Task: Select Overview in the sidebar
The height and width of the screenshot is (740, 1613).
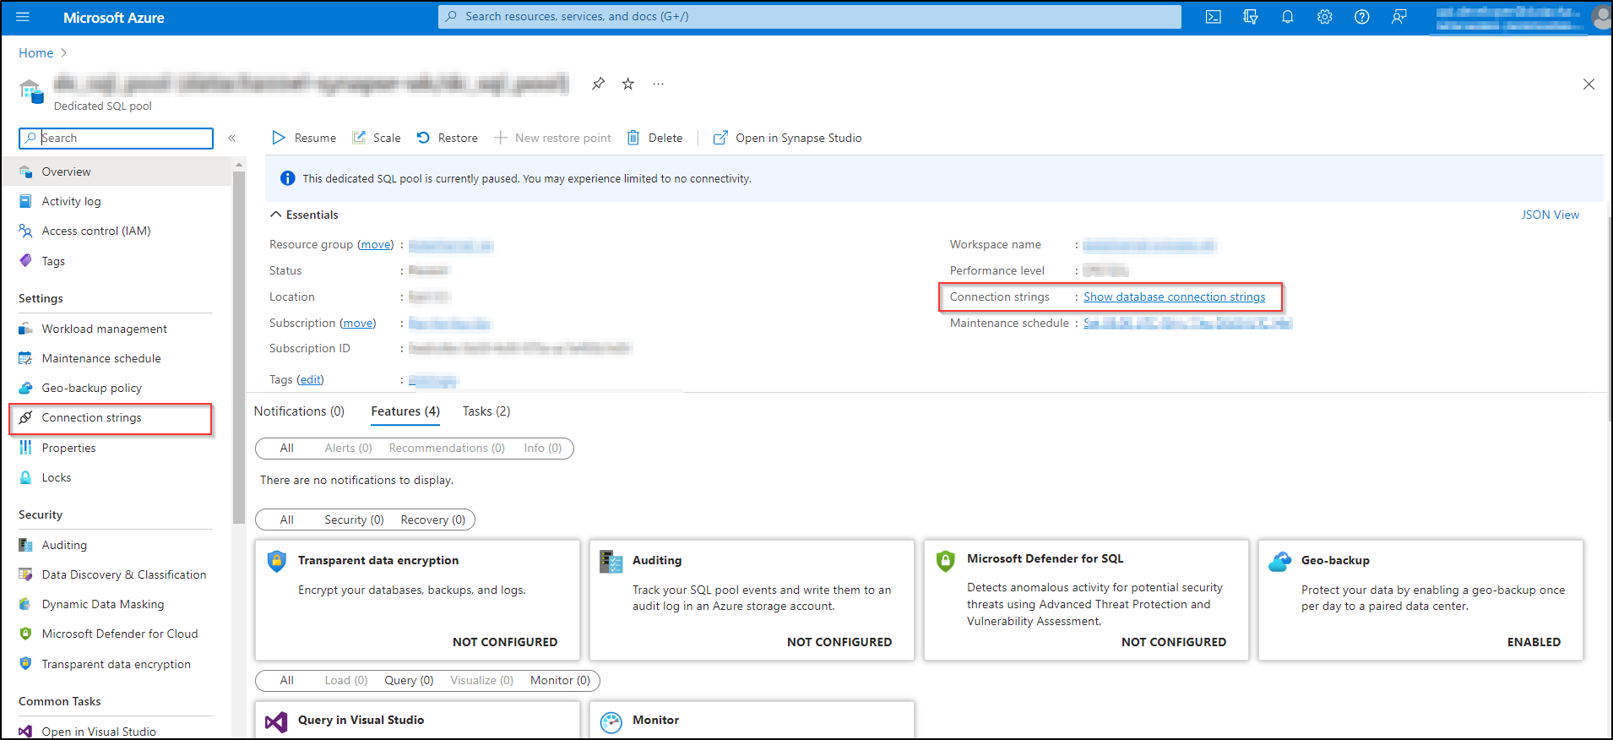Action: coord(117,171)
